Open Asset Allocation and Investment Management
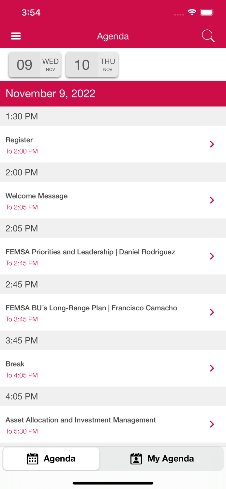This screenshot has height=489, width=226. point(81,420)
